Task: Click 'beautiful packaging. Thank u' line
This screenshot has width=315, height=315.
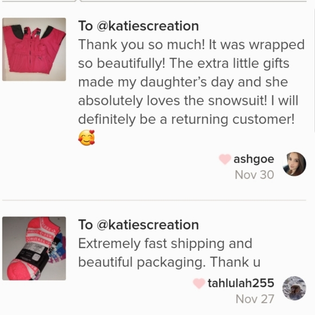Action: point(169,262)
